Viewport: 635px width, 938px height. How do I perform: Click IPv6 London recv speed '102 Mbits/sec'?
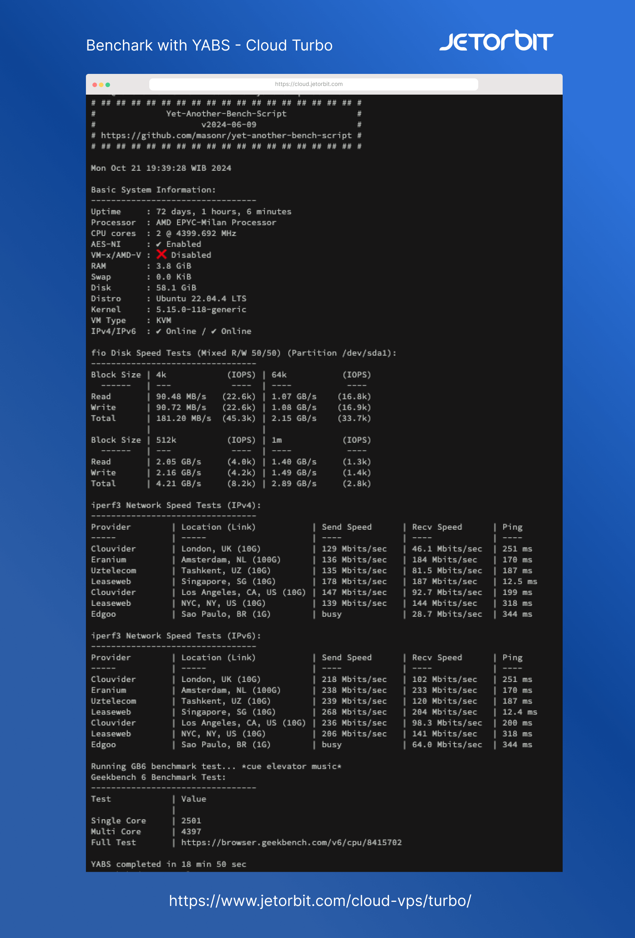click(445, 679)
